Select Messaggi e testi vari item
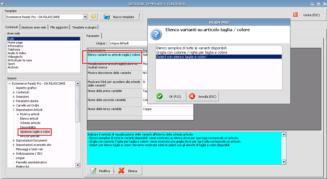Image resolution: width=327 pixels, height=179 pixels. point(30,149)
